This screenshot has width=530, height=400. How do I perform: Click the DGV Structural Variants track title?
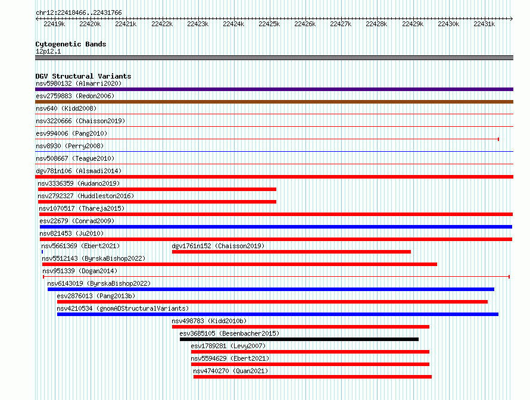click(83, 76)
